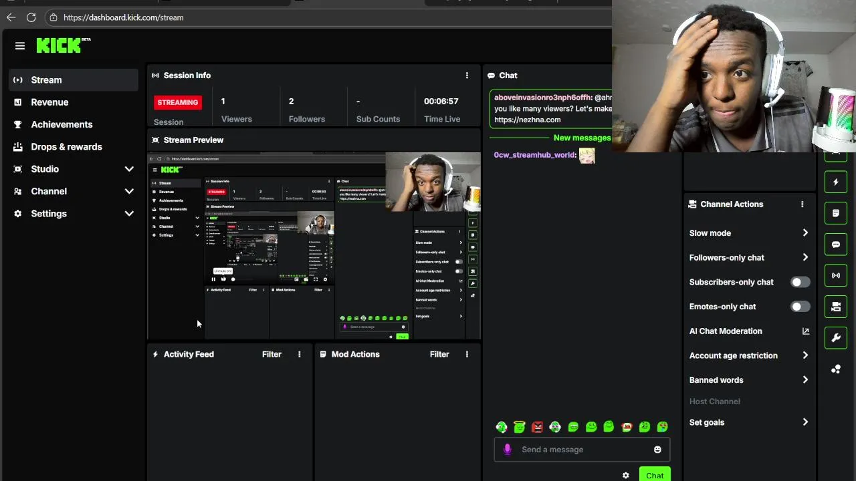This screenshot has width=856, height=481.
Task: Open Account age restriction options arrow
Action: tap(805, 355)
